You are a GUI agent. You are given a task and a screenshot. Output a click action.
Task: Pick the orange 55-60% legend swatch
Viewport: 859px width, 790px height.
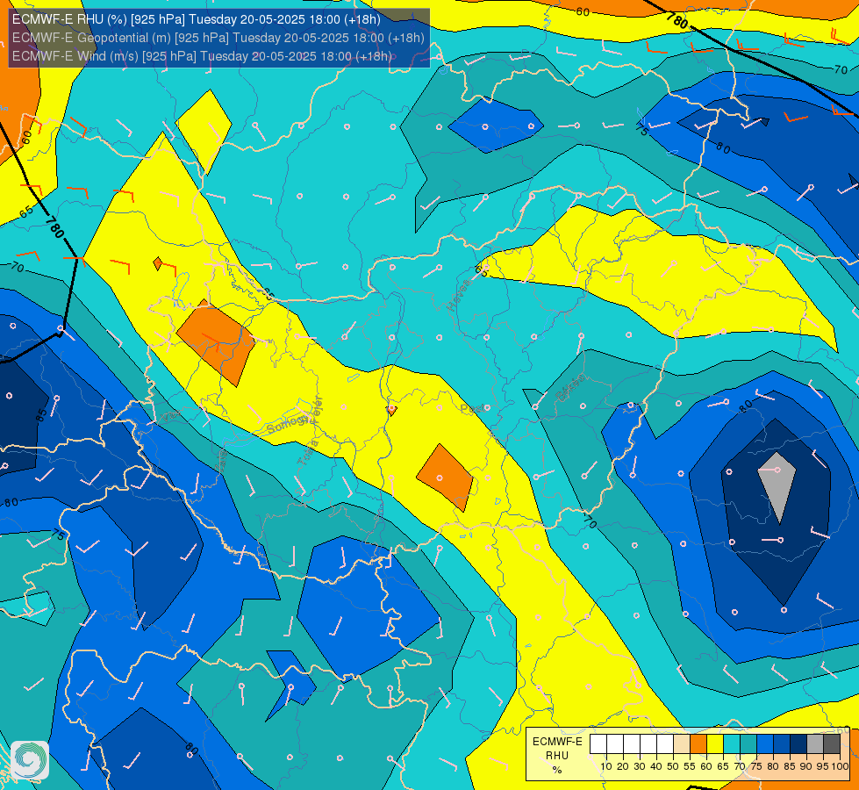[698, 744]
